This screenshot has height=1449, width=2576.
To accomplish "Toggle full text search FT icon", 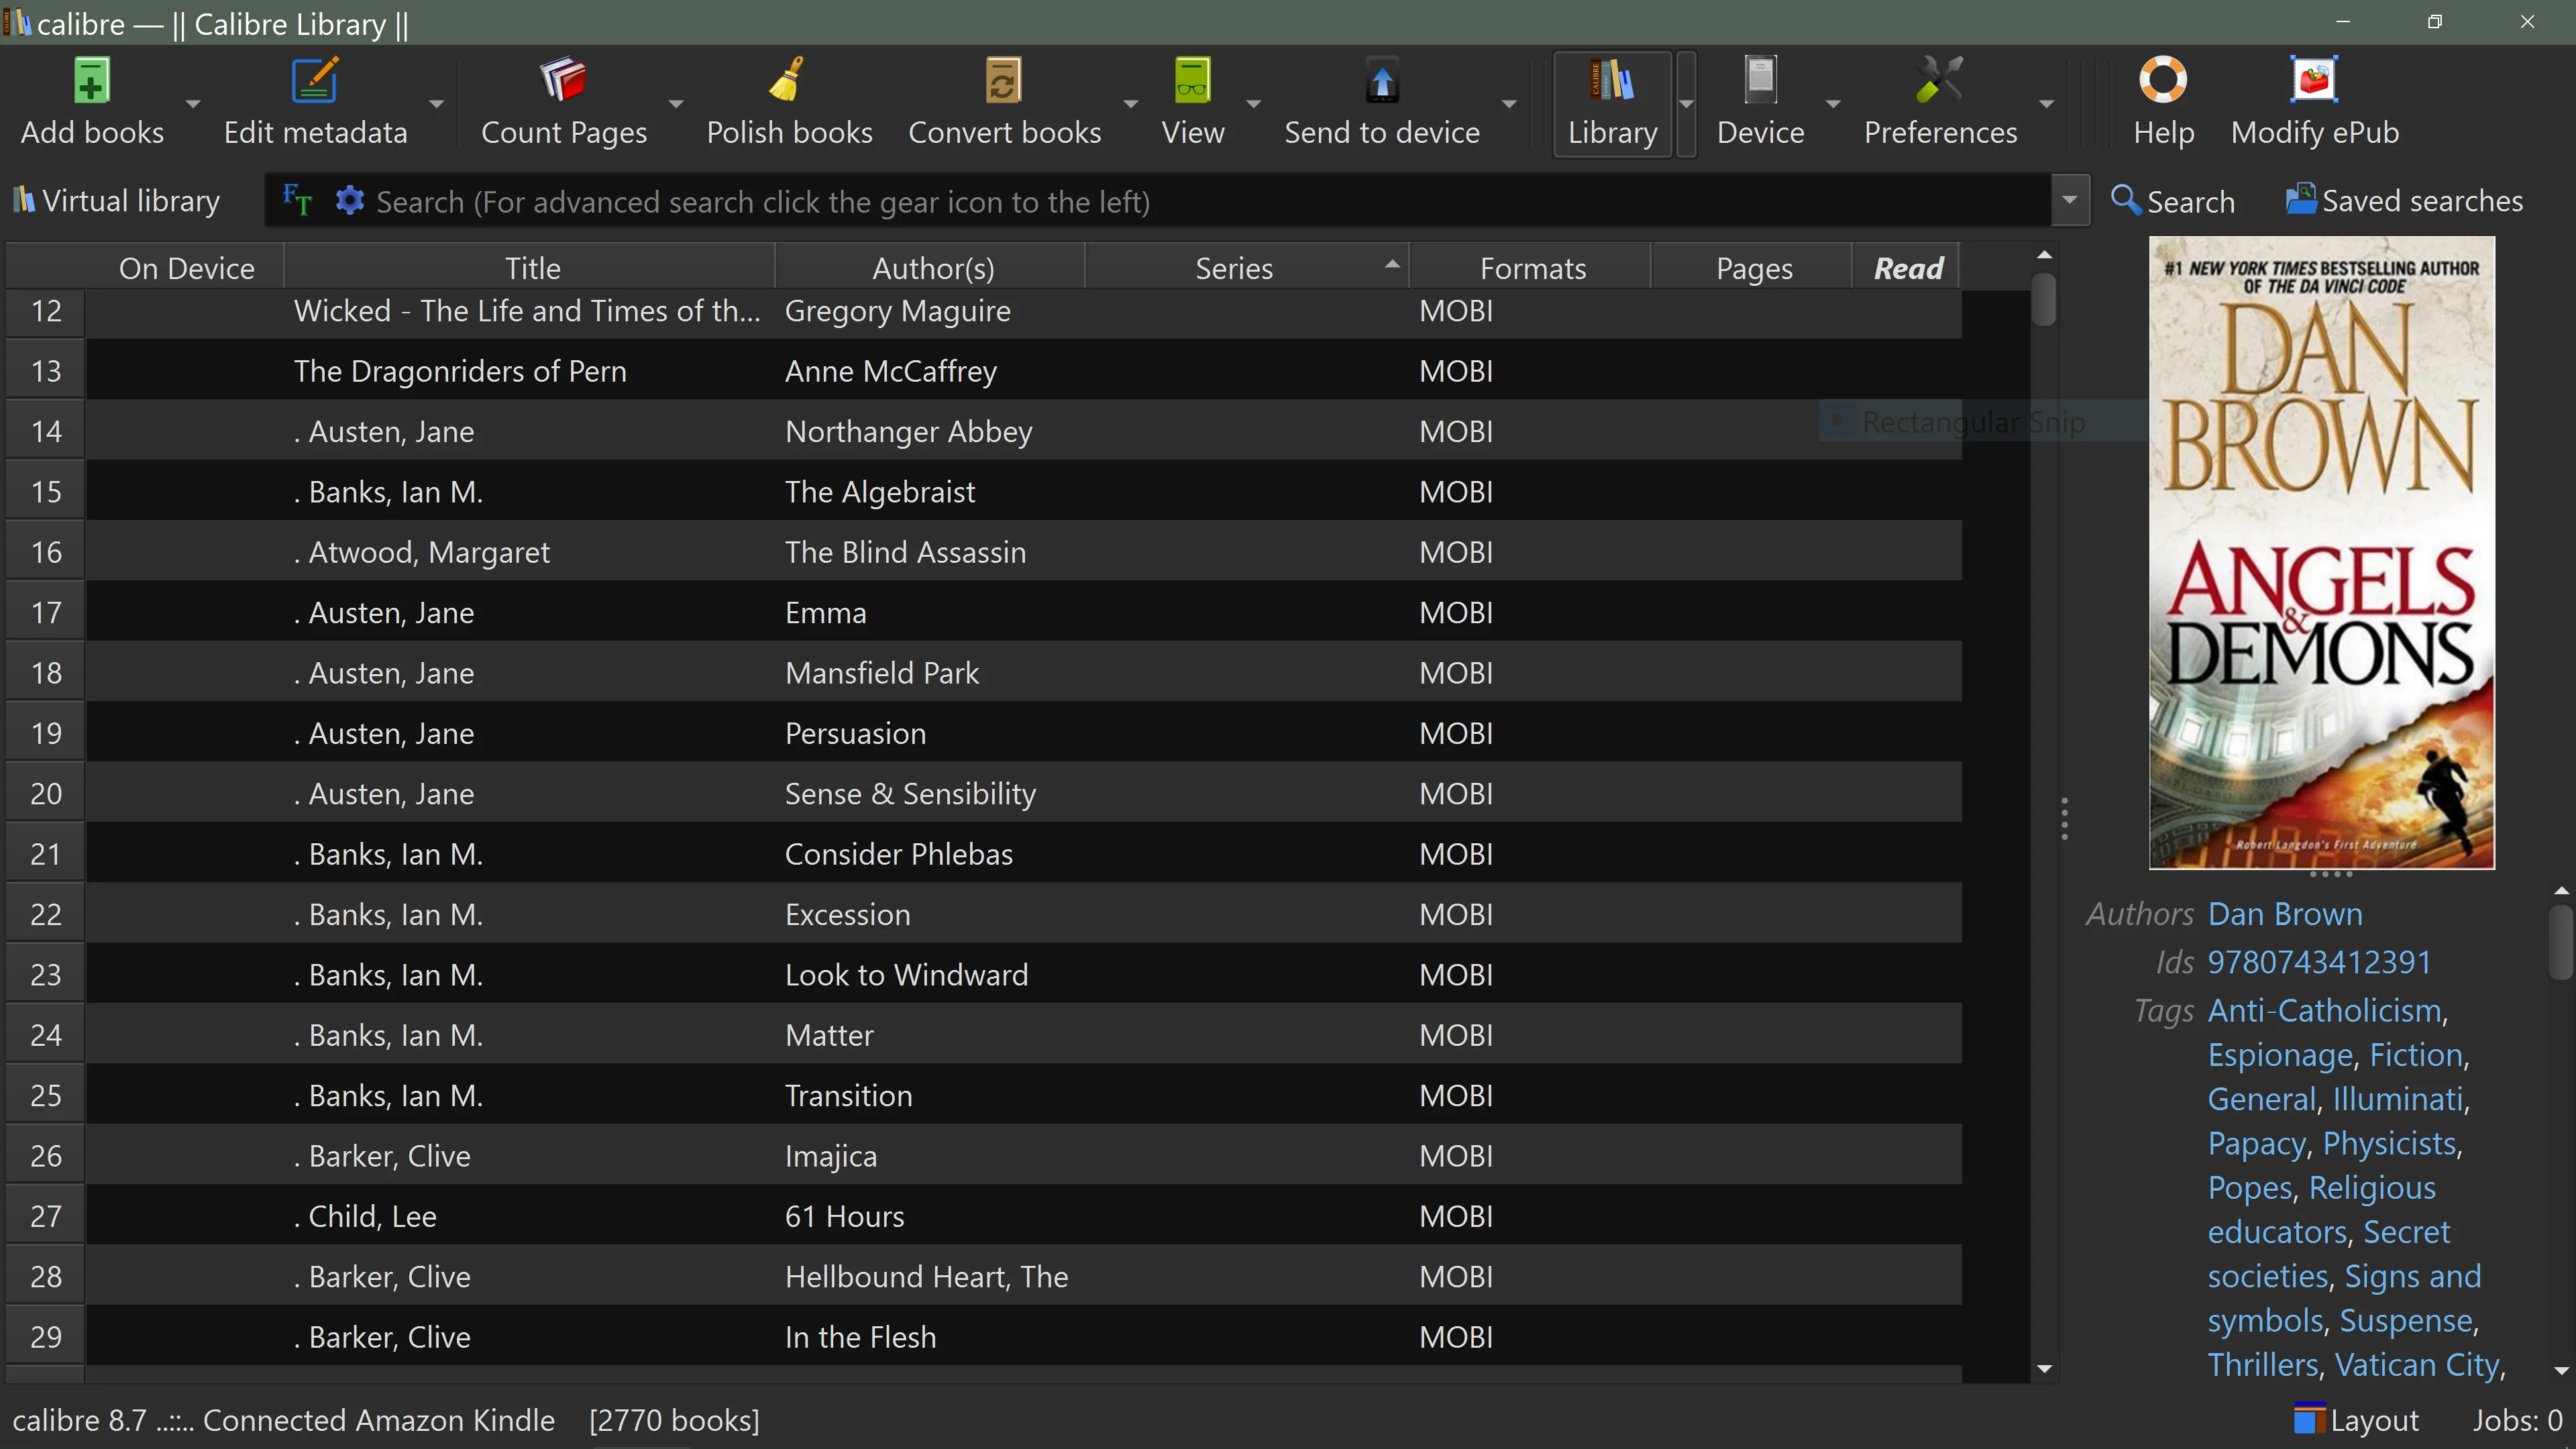I will click(x=297, y=201).
